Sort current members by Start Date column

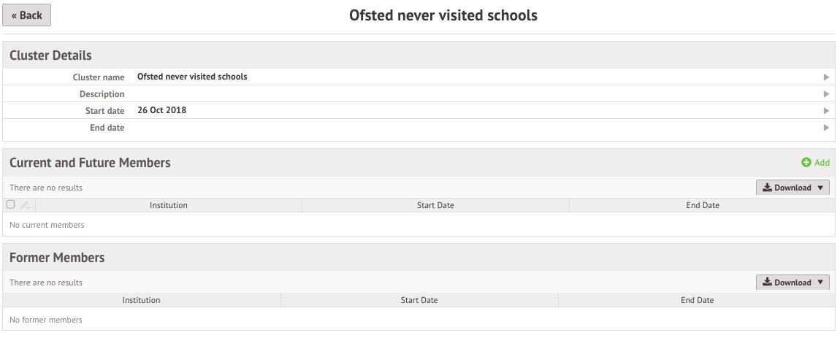click(435, 205)
